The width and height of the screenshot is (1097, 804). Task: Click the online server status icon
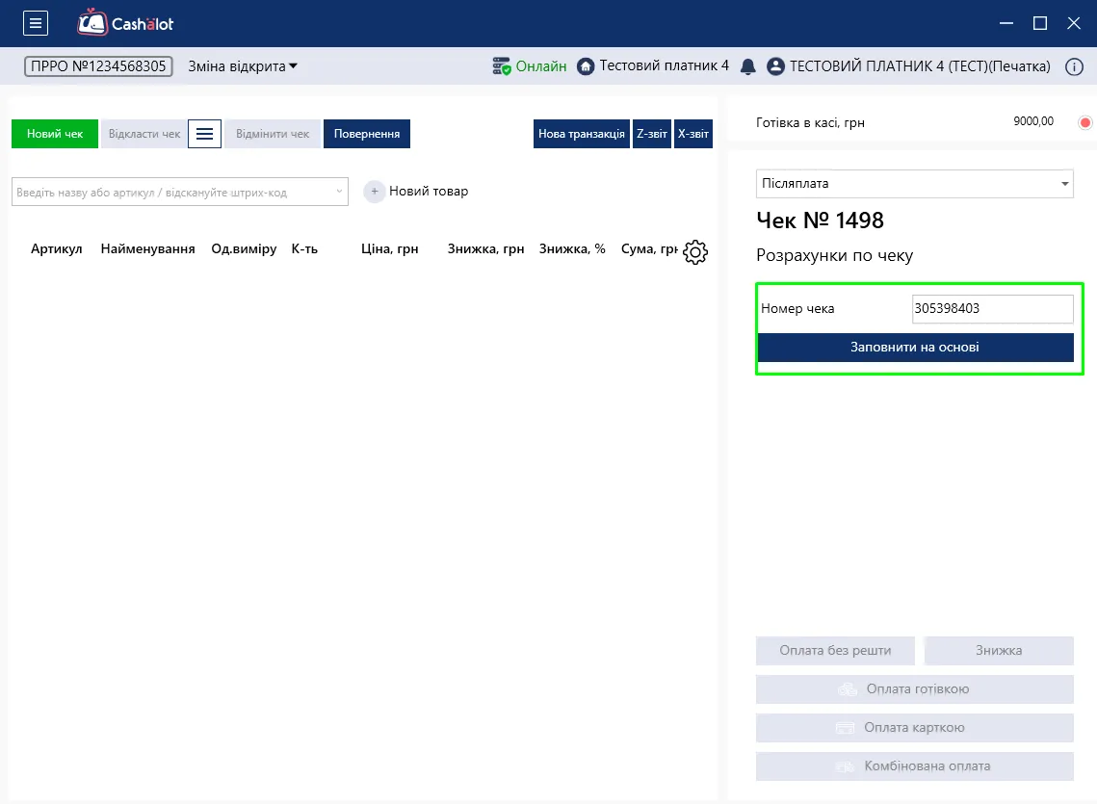pos(501,66)
